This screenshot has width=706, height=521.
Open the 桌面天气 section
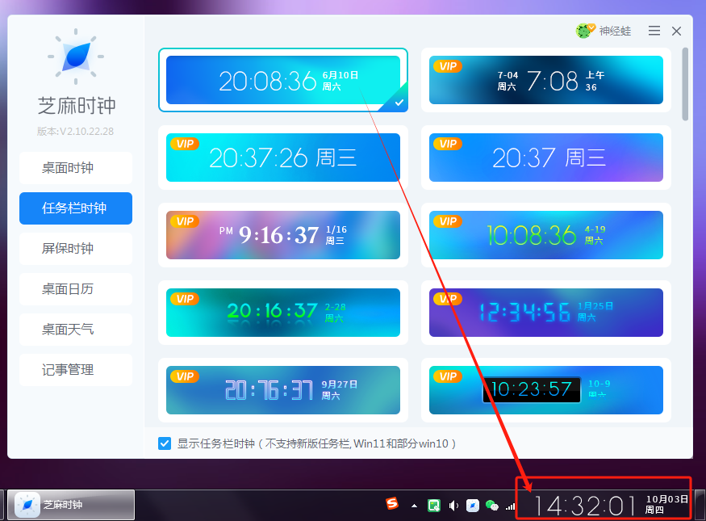point(76,330)
